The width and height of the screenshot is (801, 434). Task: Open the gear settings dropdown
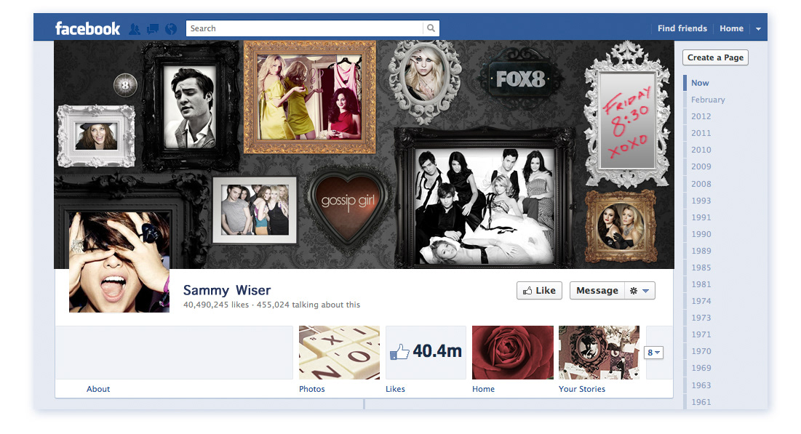coord(639,291)
